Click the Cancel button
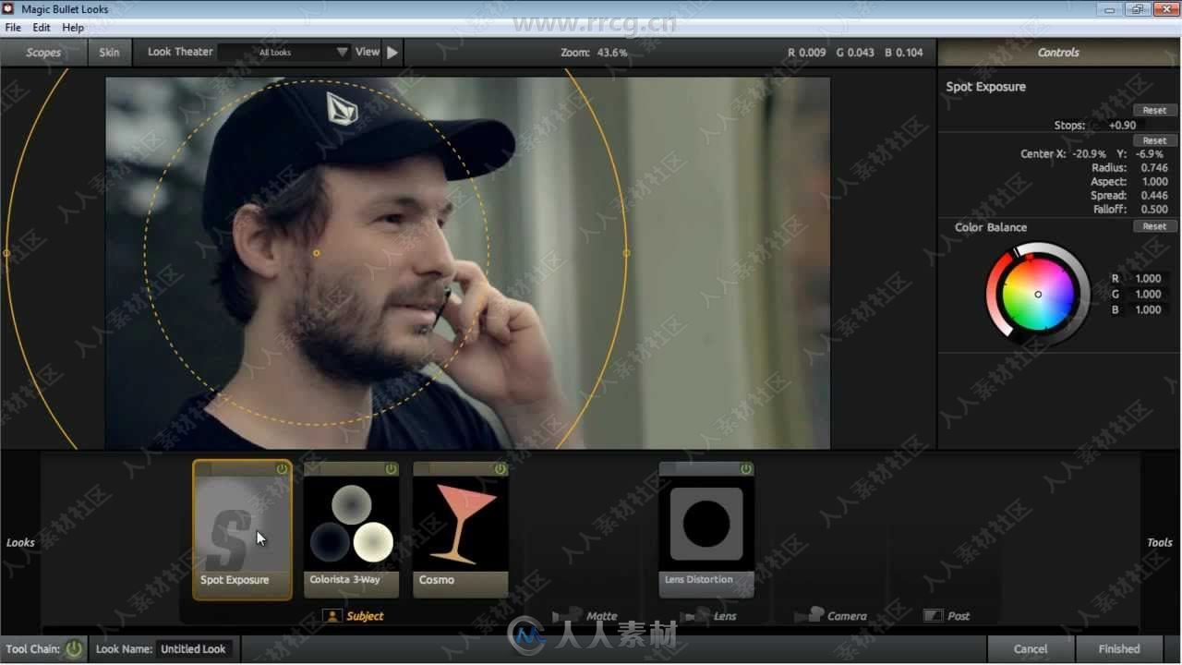 (x=1031, y=649)
